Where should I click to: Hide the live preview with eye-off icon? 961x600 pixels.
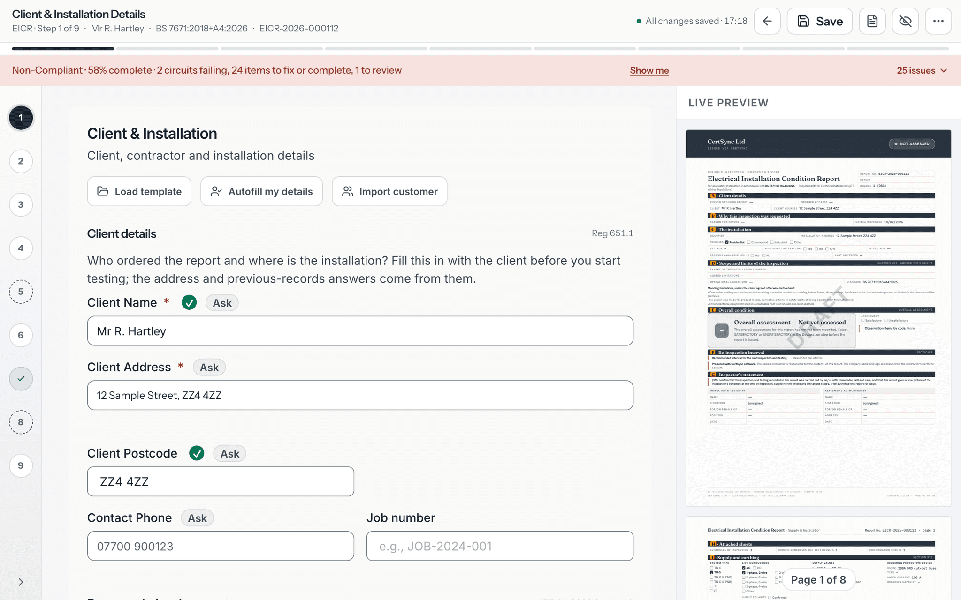(905, 21)
